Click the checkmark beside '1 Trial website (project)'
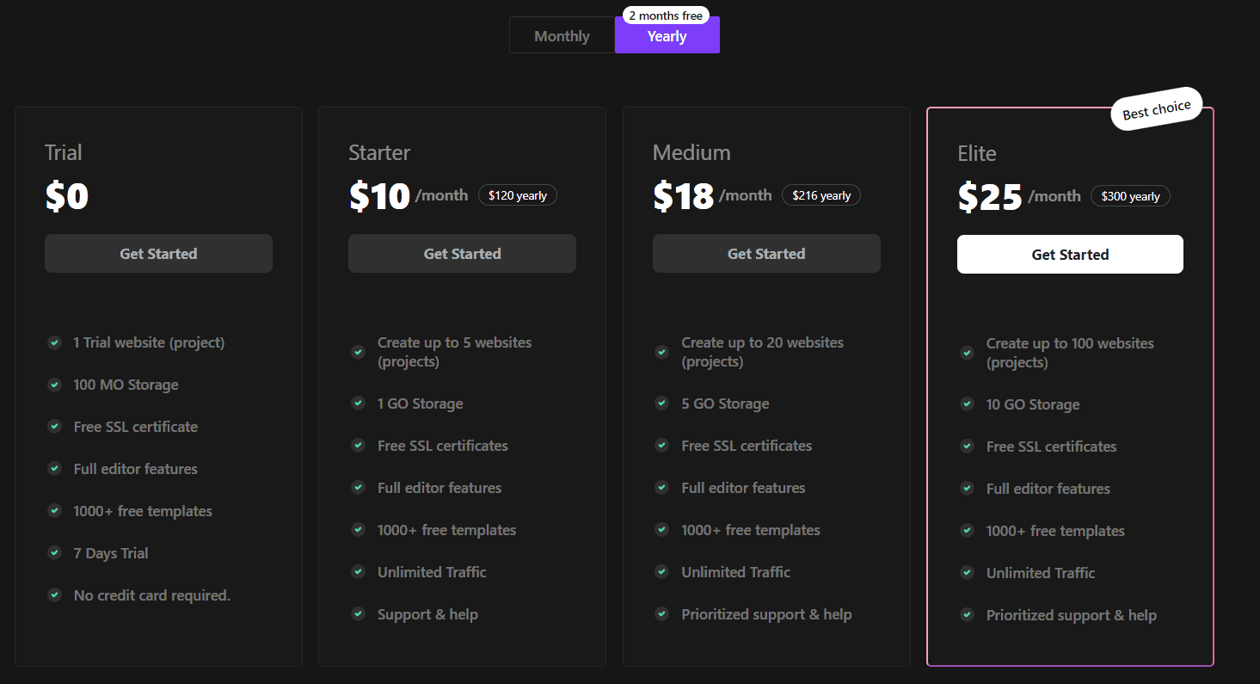Screen dimensions: 1260x684 [x=54, y=342]
